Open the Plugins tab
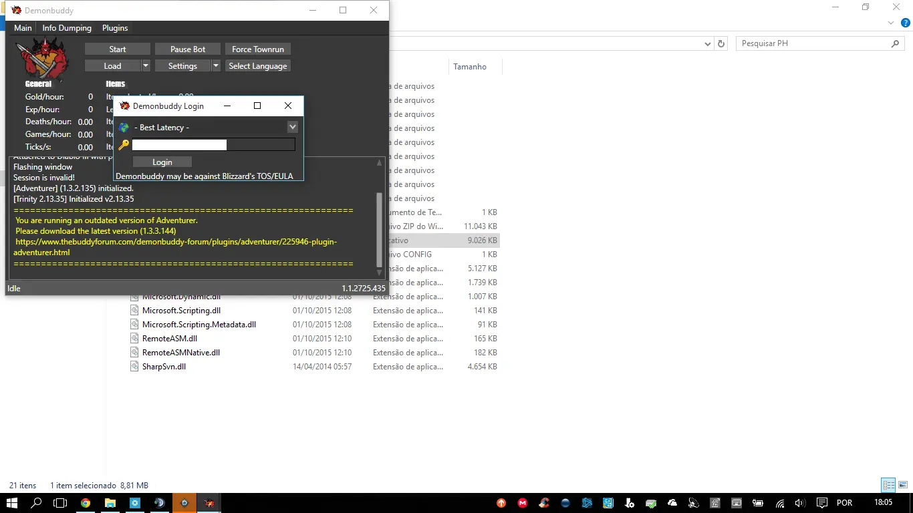The width and height of the screenshot is (913, 513). [x=115, y=28]
